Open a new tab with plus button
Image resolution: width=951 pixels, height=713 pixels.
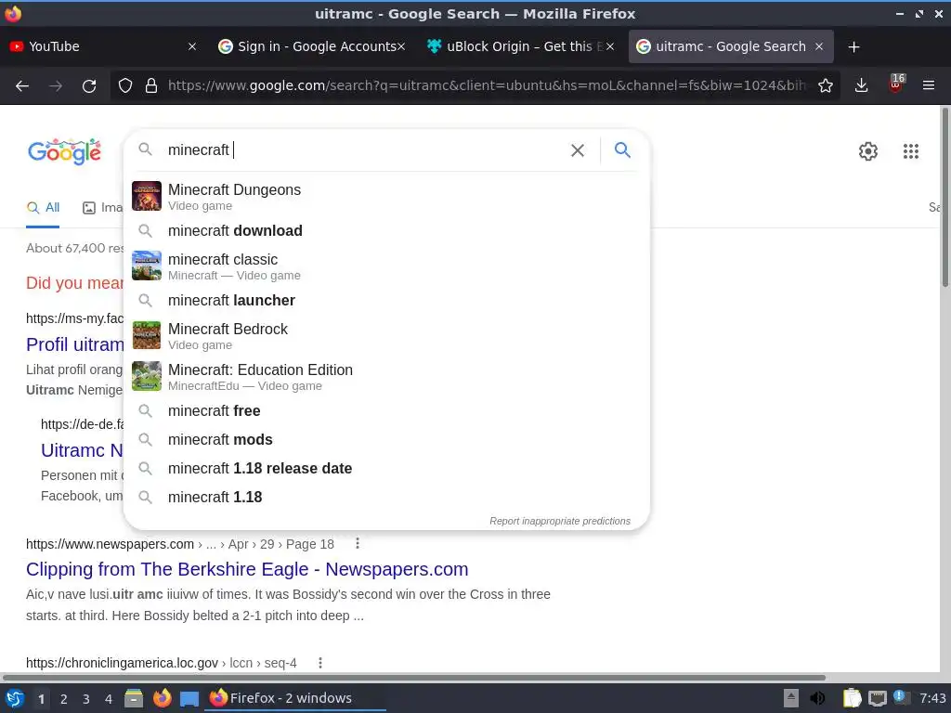854,46
